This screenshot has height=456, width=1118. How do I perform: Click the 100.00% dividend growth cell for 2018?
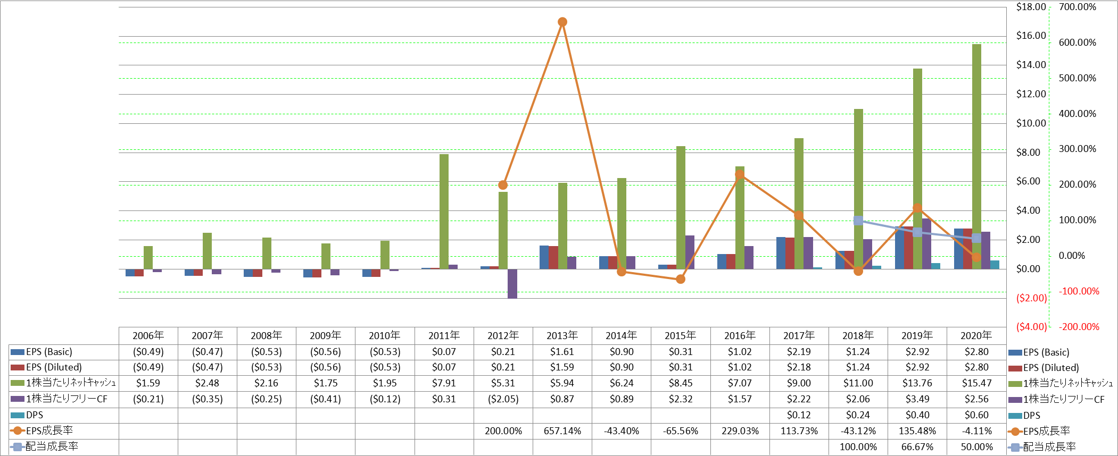pos(858,447)
